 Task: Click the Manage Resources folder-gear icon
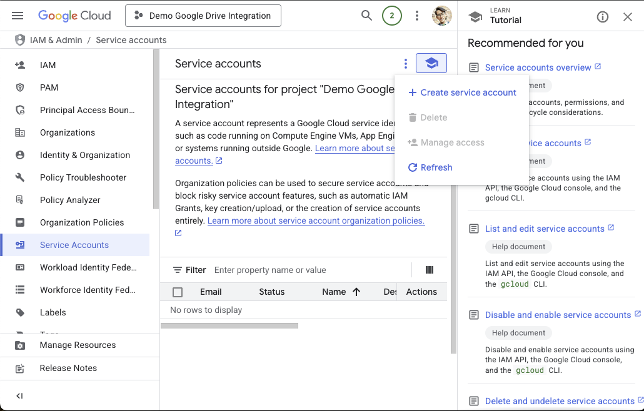[20, 345]
